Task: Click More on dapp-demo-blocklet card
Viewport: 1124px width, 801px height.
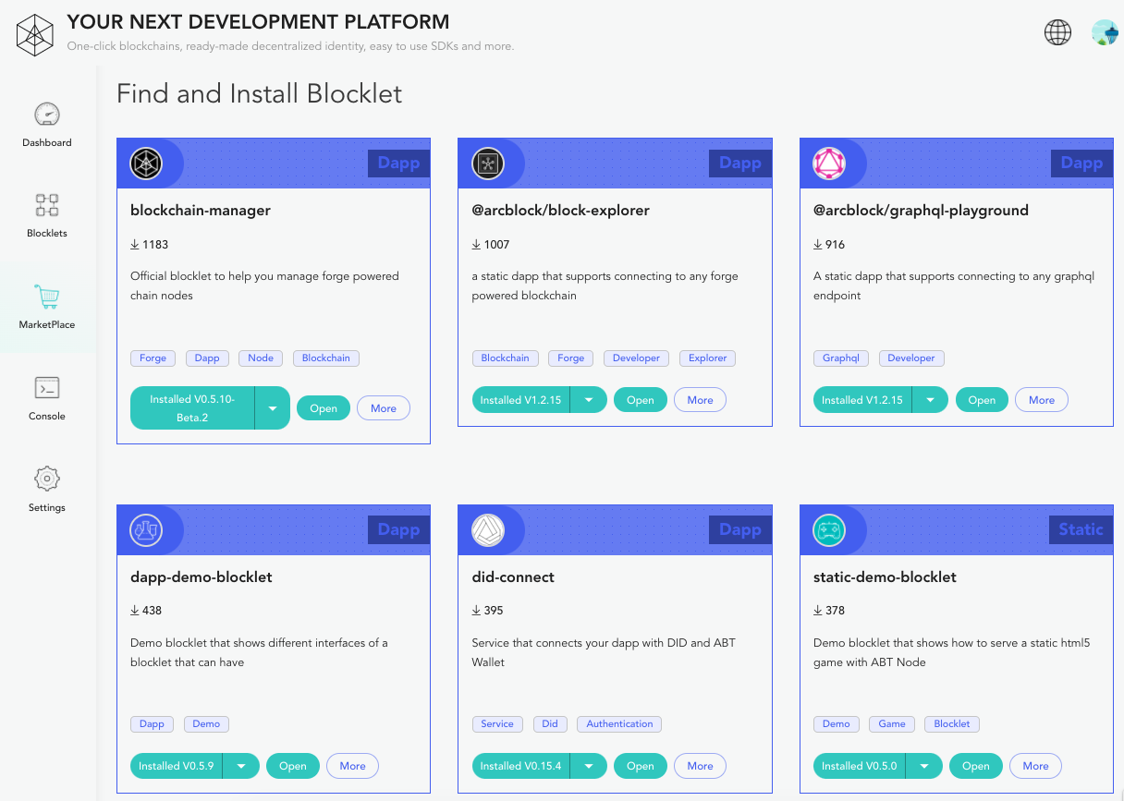Action: tap(352, 766)
